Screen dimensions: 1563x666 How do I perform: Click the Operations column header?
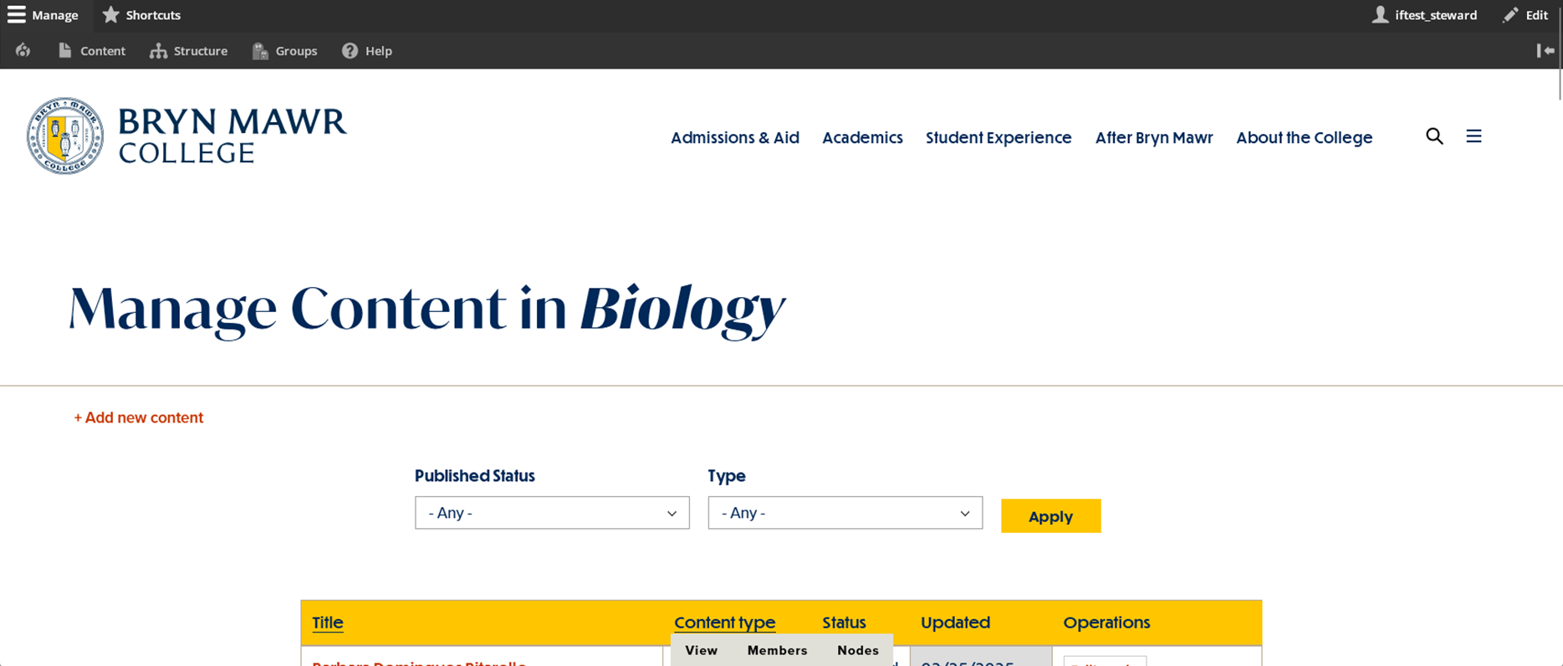point(1106,622)
